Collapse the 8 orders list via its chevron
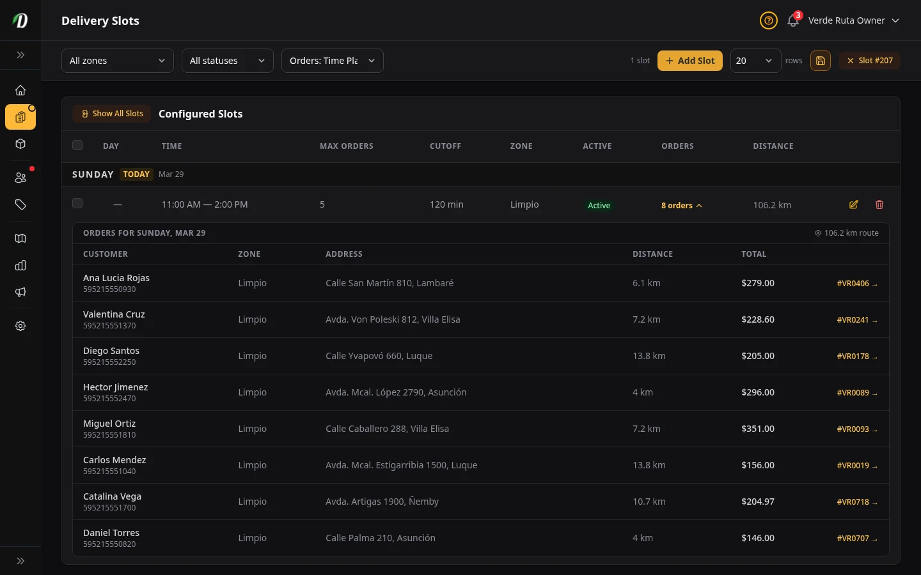The width and height of the screenshot is (921, 575). (699, 206)
